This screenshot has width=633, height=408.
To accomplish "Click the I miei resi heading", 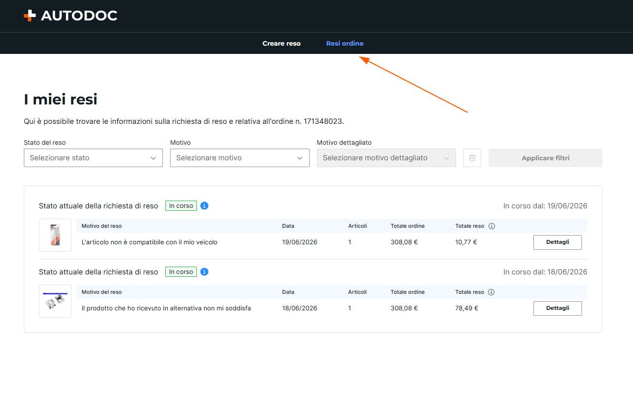I will coord(61,100).
